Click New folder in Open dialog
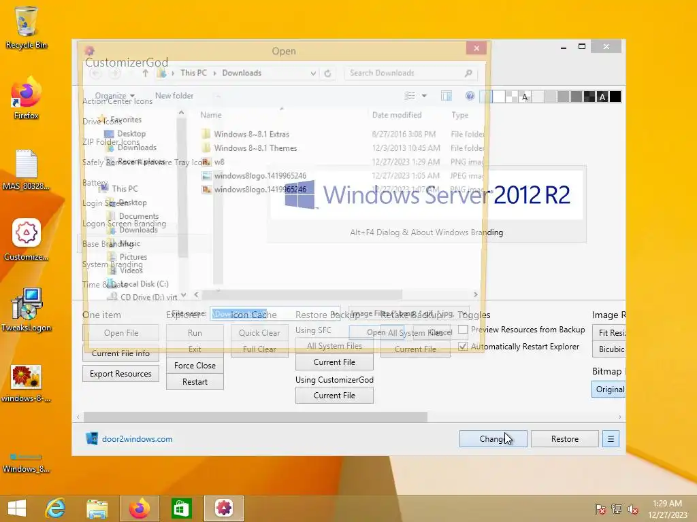Image resolution: width=697 pixels, height=522 pixels. pyautogui.click(x=174, y=95)
